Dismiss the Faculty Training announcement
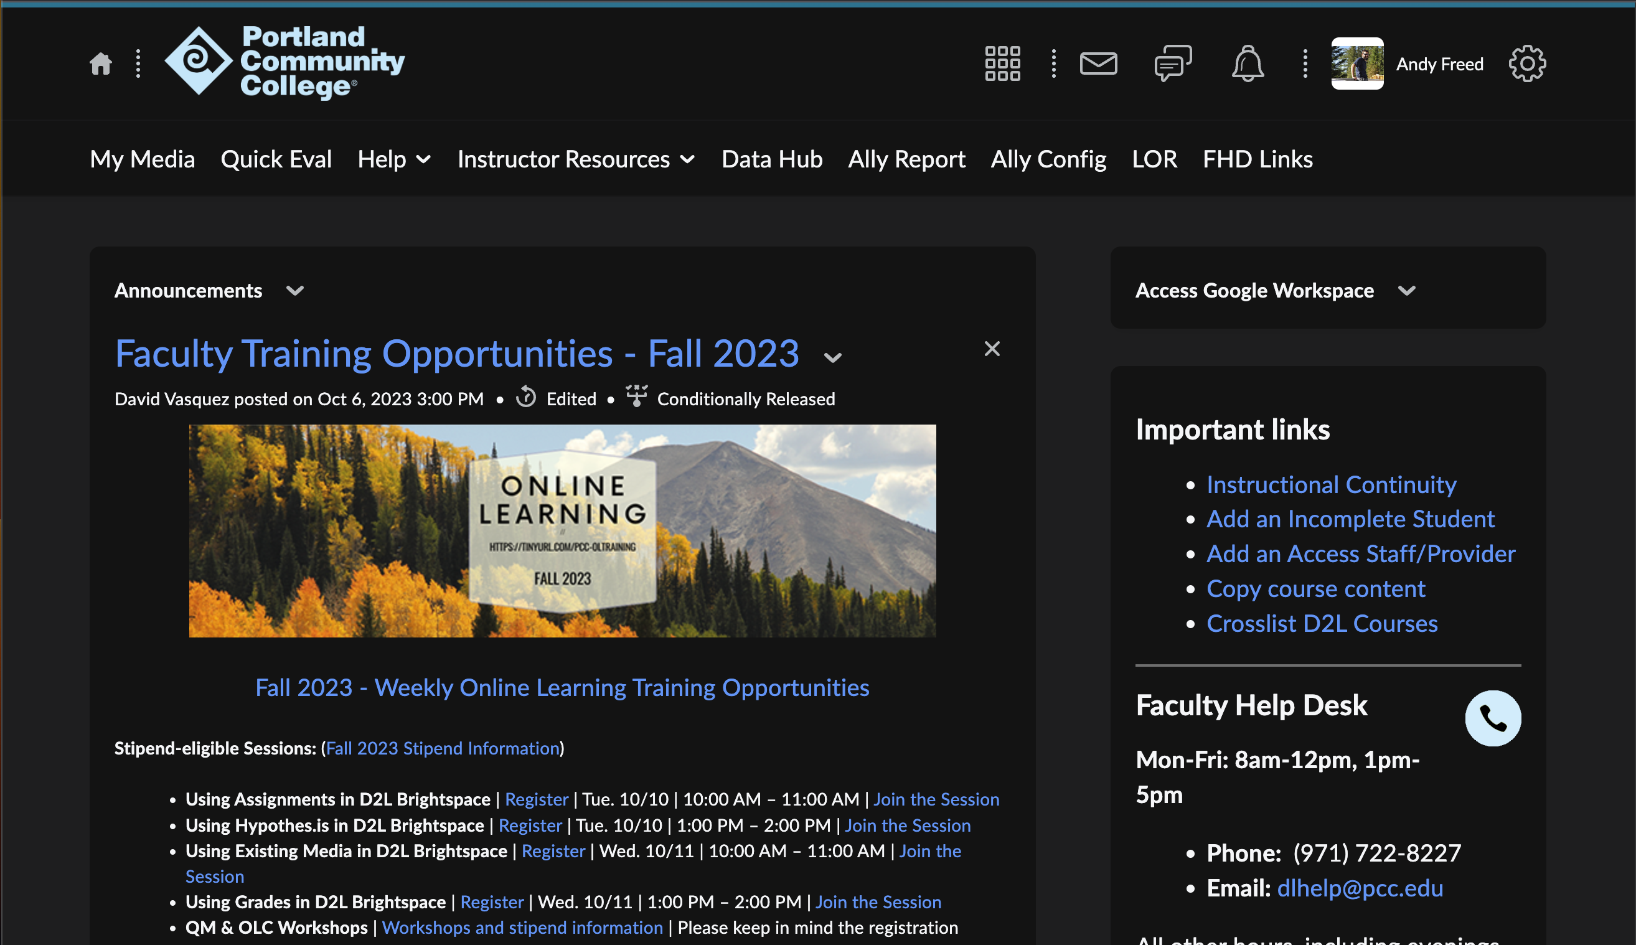Screen dimensions: 1636x945 992,349
